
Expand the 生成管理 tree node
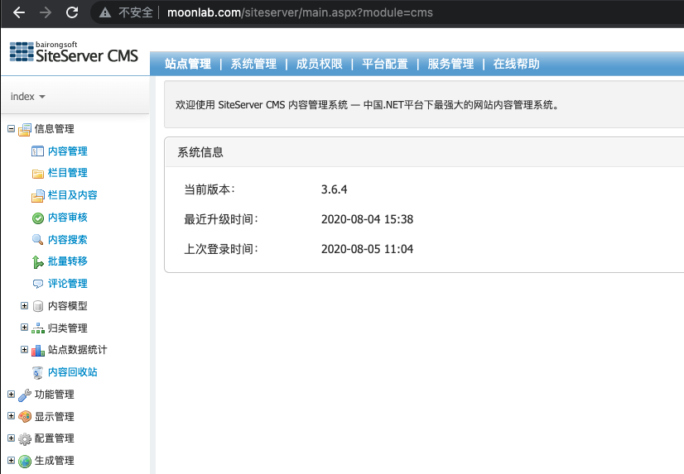[x=12, y=460]
